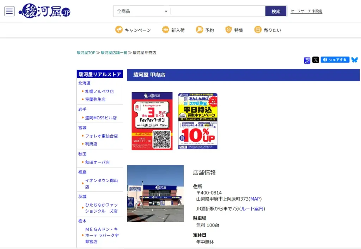Image resolution: width=361 pixels, height=249 pixels.
Task: Click the 売りたい sell icon
Action: [x=258, y=30]
